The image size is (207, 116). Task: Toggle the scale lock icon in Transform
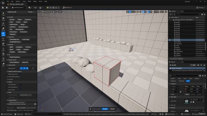[180, 92]
